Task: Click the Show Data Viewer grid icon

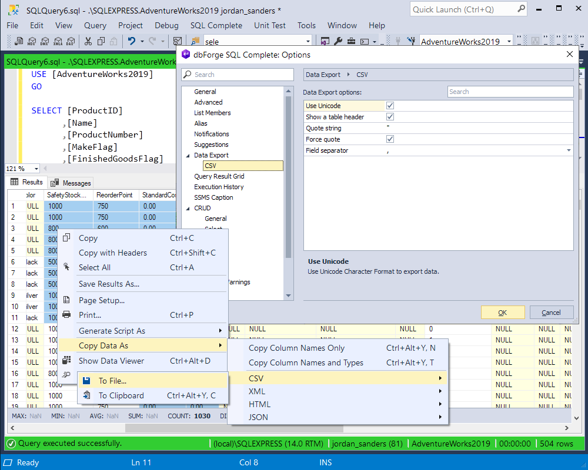Action: pyautogui.click(x=66, y=360)
